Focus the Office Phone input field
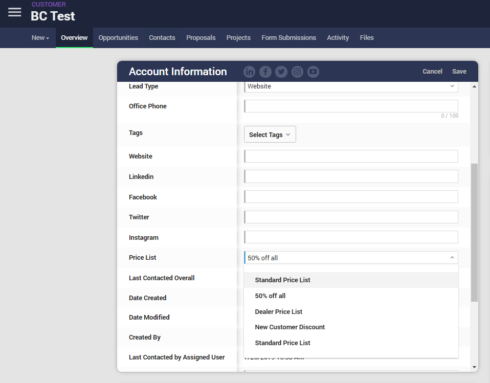The height and width of the screenshot is (383, 490). pos(351,106)
